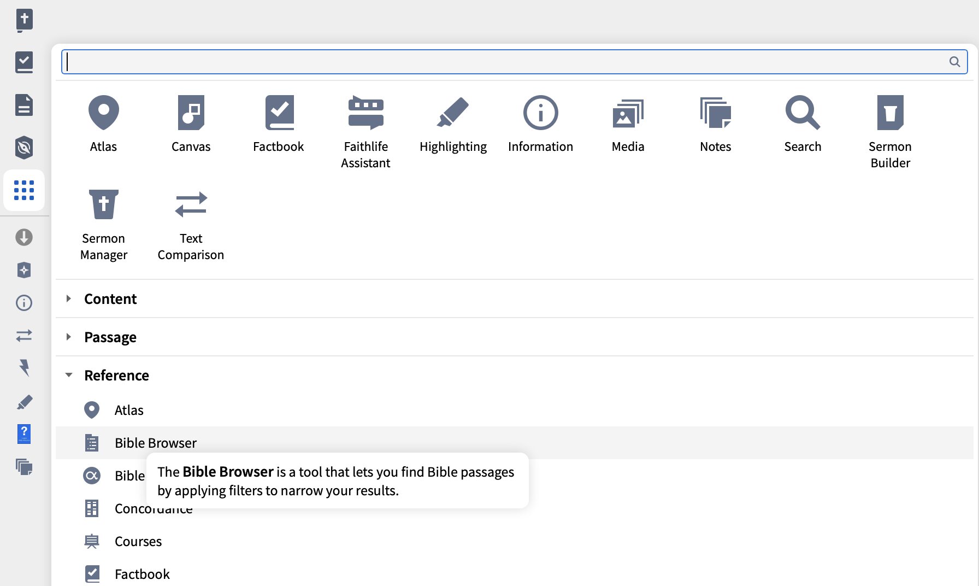Open the Highlighting tool

453,124
